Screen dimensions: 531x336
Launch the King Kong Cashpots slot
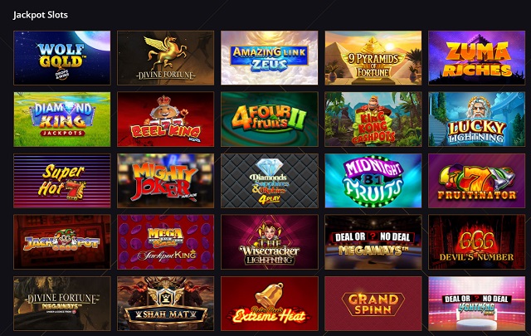point(373,119)
